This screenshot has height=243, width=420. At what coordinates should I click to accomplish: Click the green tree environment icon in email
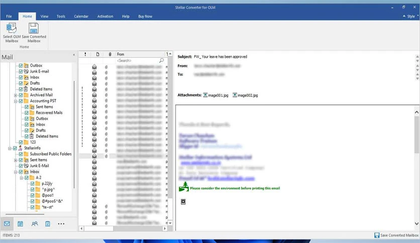184,187
